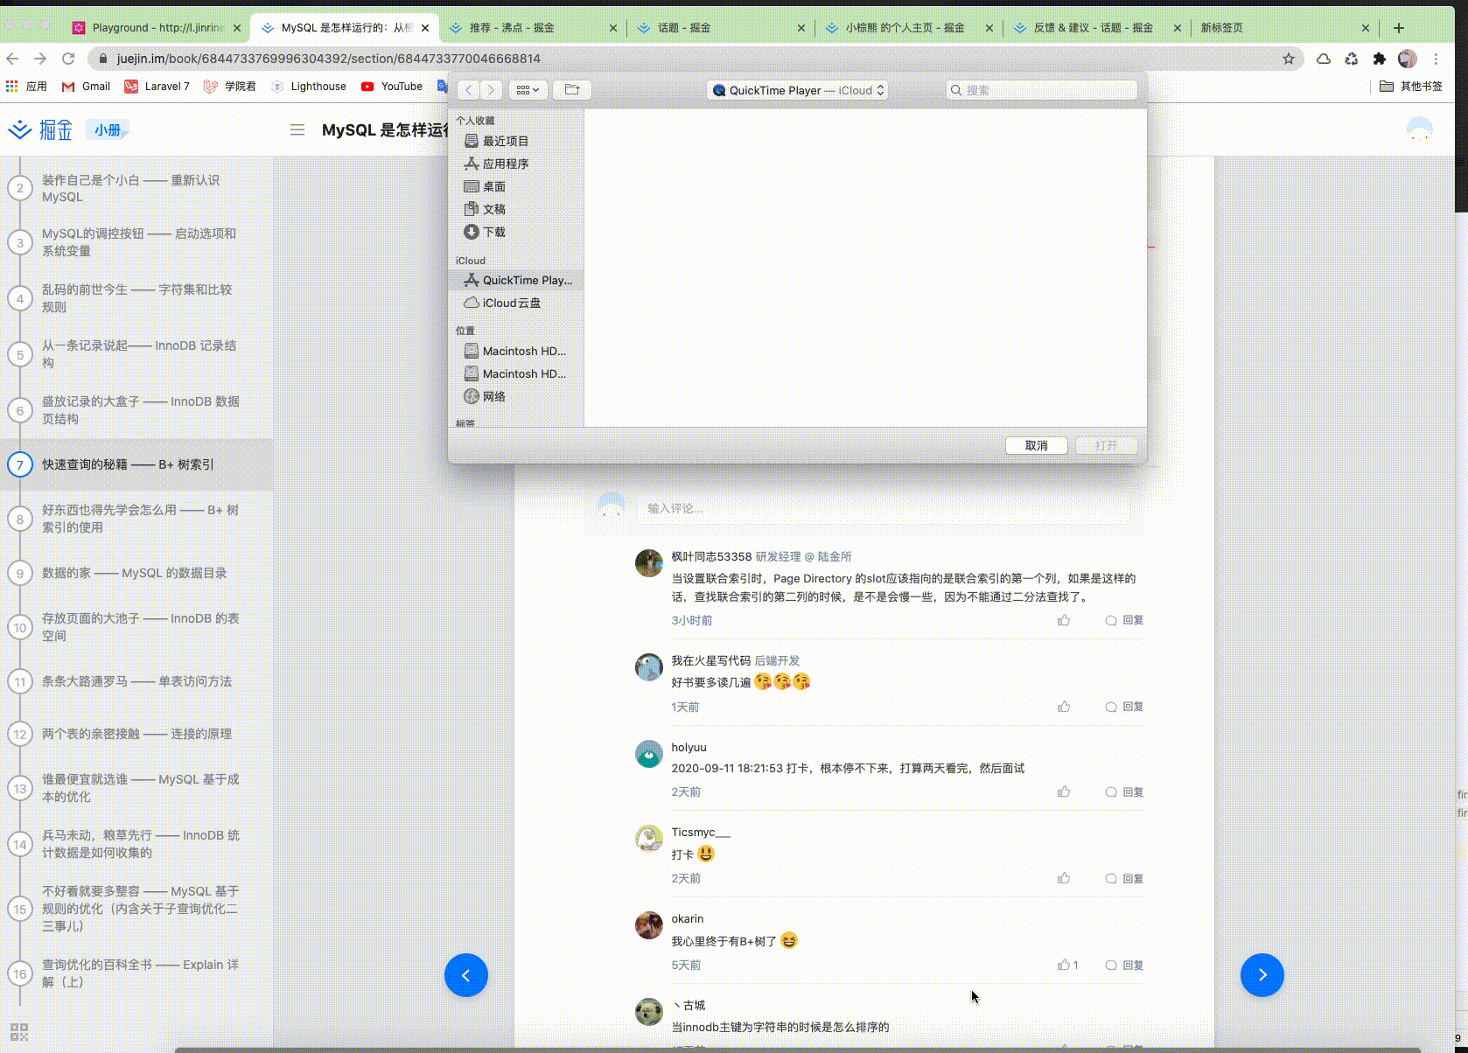Open 其他书签 in the bookmarks bar
The width and height of the screenshot is (1468, 1053).
pyautogui.click(x=1410, y=87)
